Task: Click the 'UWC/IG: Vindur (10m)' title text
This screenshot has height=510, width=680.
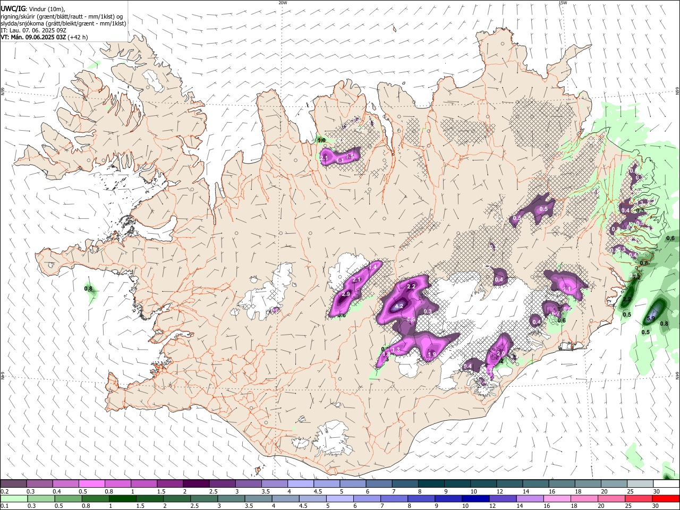Action: (33, 9)
